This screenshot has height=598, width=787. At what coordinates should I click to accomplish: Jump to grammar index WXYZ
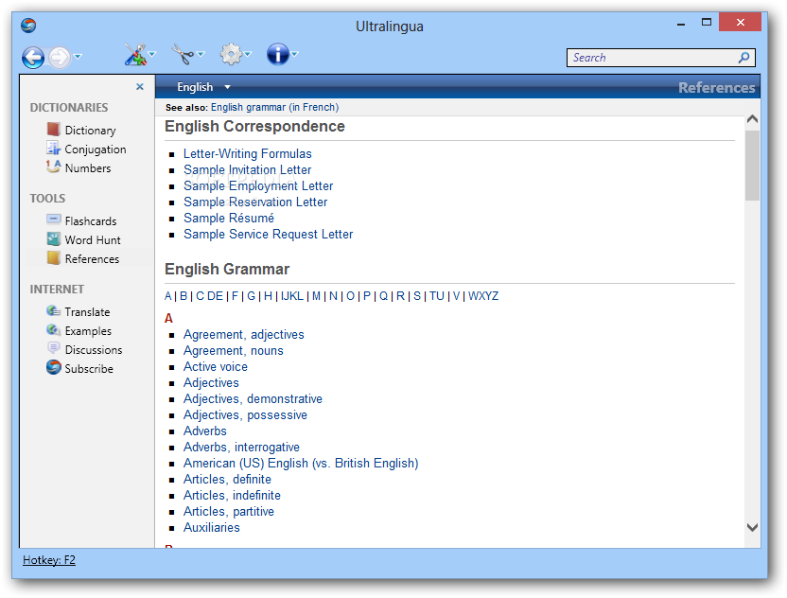(x=483, y=296)
